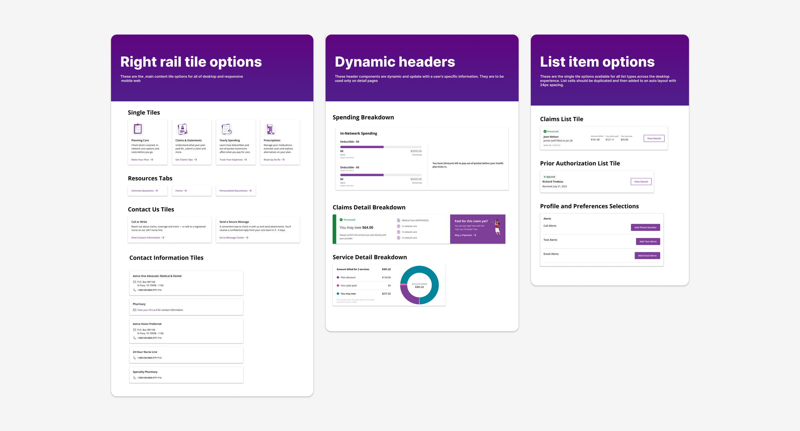
Task: Click the teal You may owe legend dot
Action: tap(338, 294)
